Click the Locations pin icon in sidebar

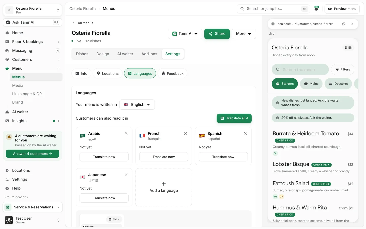point(7,170)
